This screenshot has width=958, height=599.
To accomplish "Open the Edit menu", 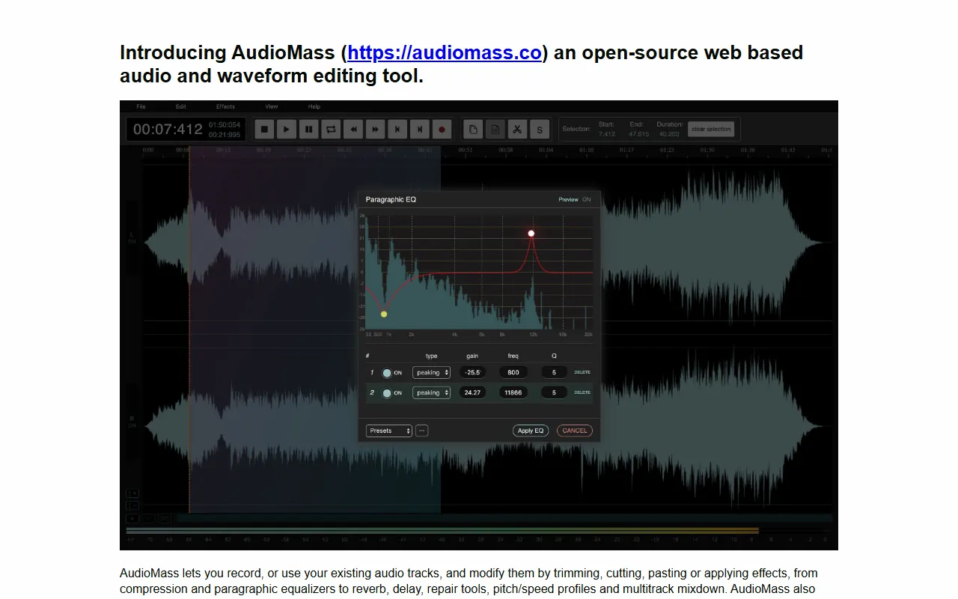I will (x=181, y=106).
